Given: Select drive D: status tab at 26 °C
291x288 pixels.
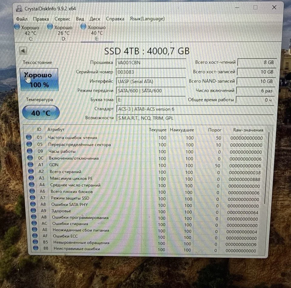Looking at the screenshot, I should 60,33.
